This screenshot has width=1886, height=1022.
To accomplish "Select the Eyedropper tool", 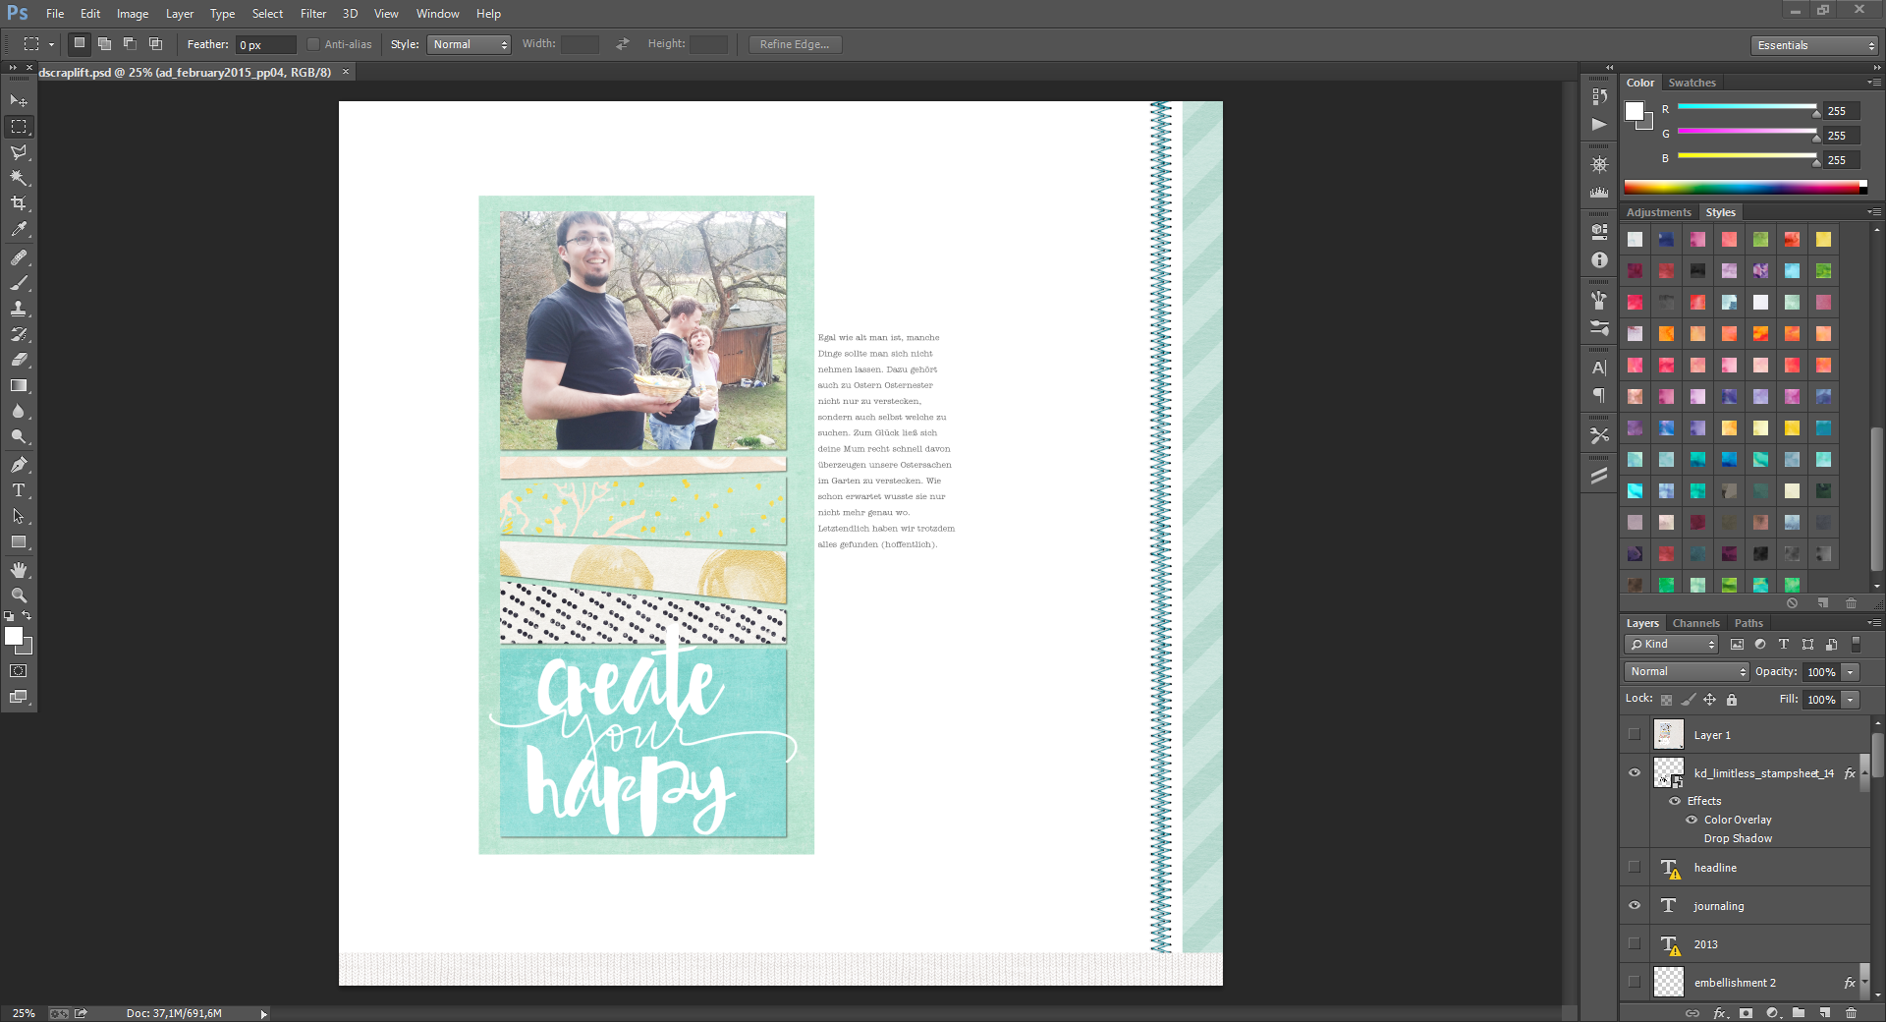I will click(x=19, y=229).
